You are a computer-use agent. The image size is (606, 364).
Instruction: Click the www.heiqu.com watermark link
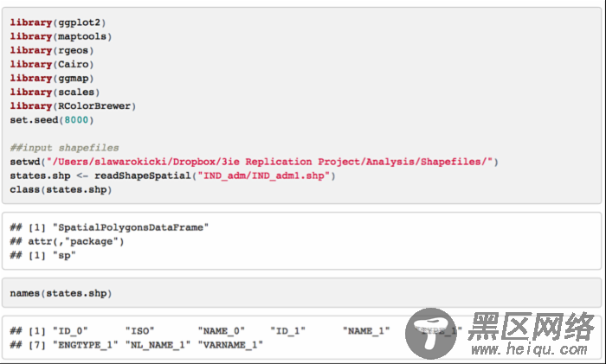(529, 349)
